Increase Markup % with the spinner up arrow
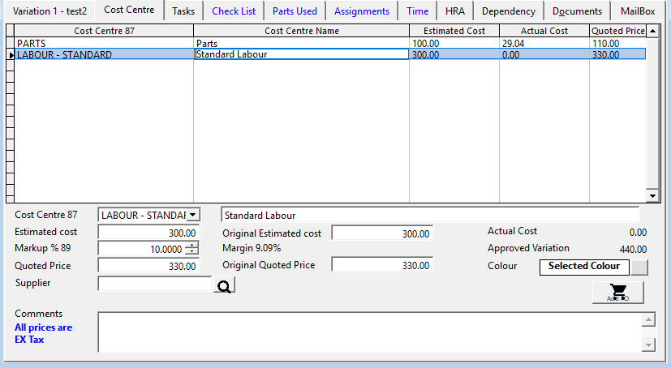This screenshot has height=368, width=671. [191, 246]
